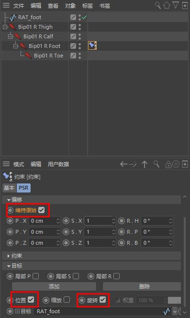Switch to the PSR tab
The width and height of the screenshot is (190, 318).
[x=23, y=188]
